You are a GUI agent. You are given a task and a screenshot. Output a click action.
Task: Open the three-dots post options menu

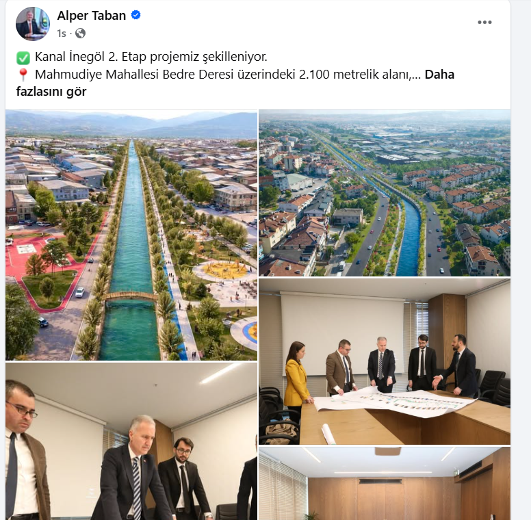click(484, 23)
